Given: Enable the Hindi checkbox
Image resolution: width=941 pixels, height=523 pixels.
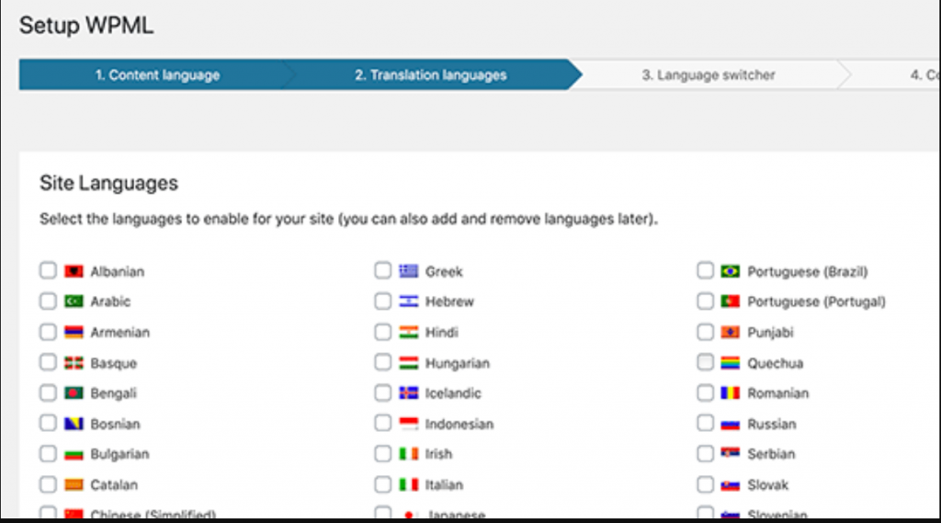Looking at the screenshot, I should (383, 332).
